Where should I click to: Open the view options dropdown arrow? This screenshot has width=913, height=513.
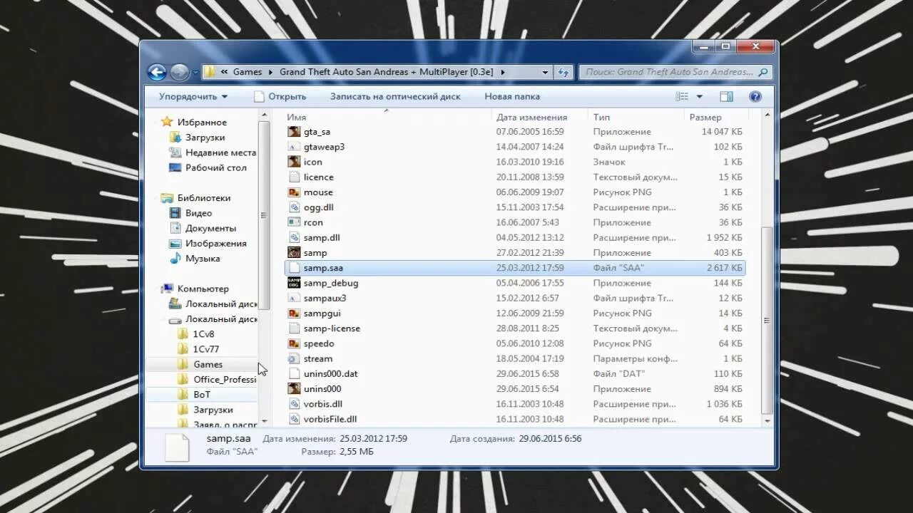click(x=700, y=96)
